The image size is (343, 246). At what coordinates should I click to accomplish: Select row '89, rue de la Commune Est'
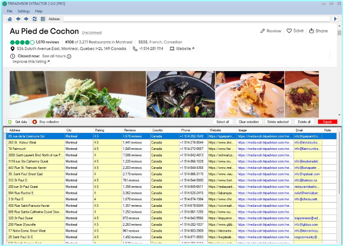point(171,136)
